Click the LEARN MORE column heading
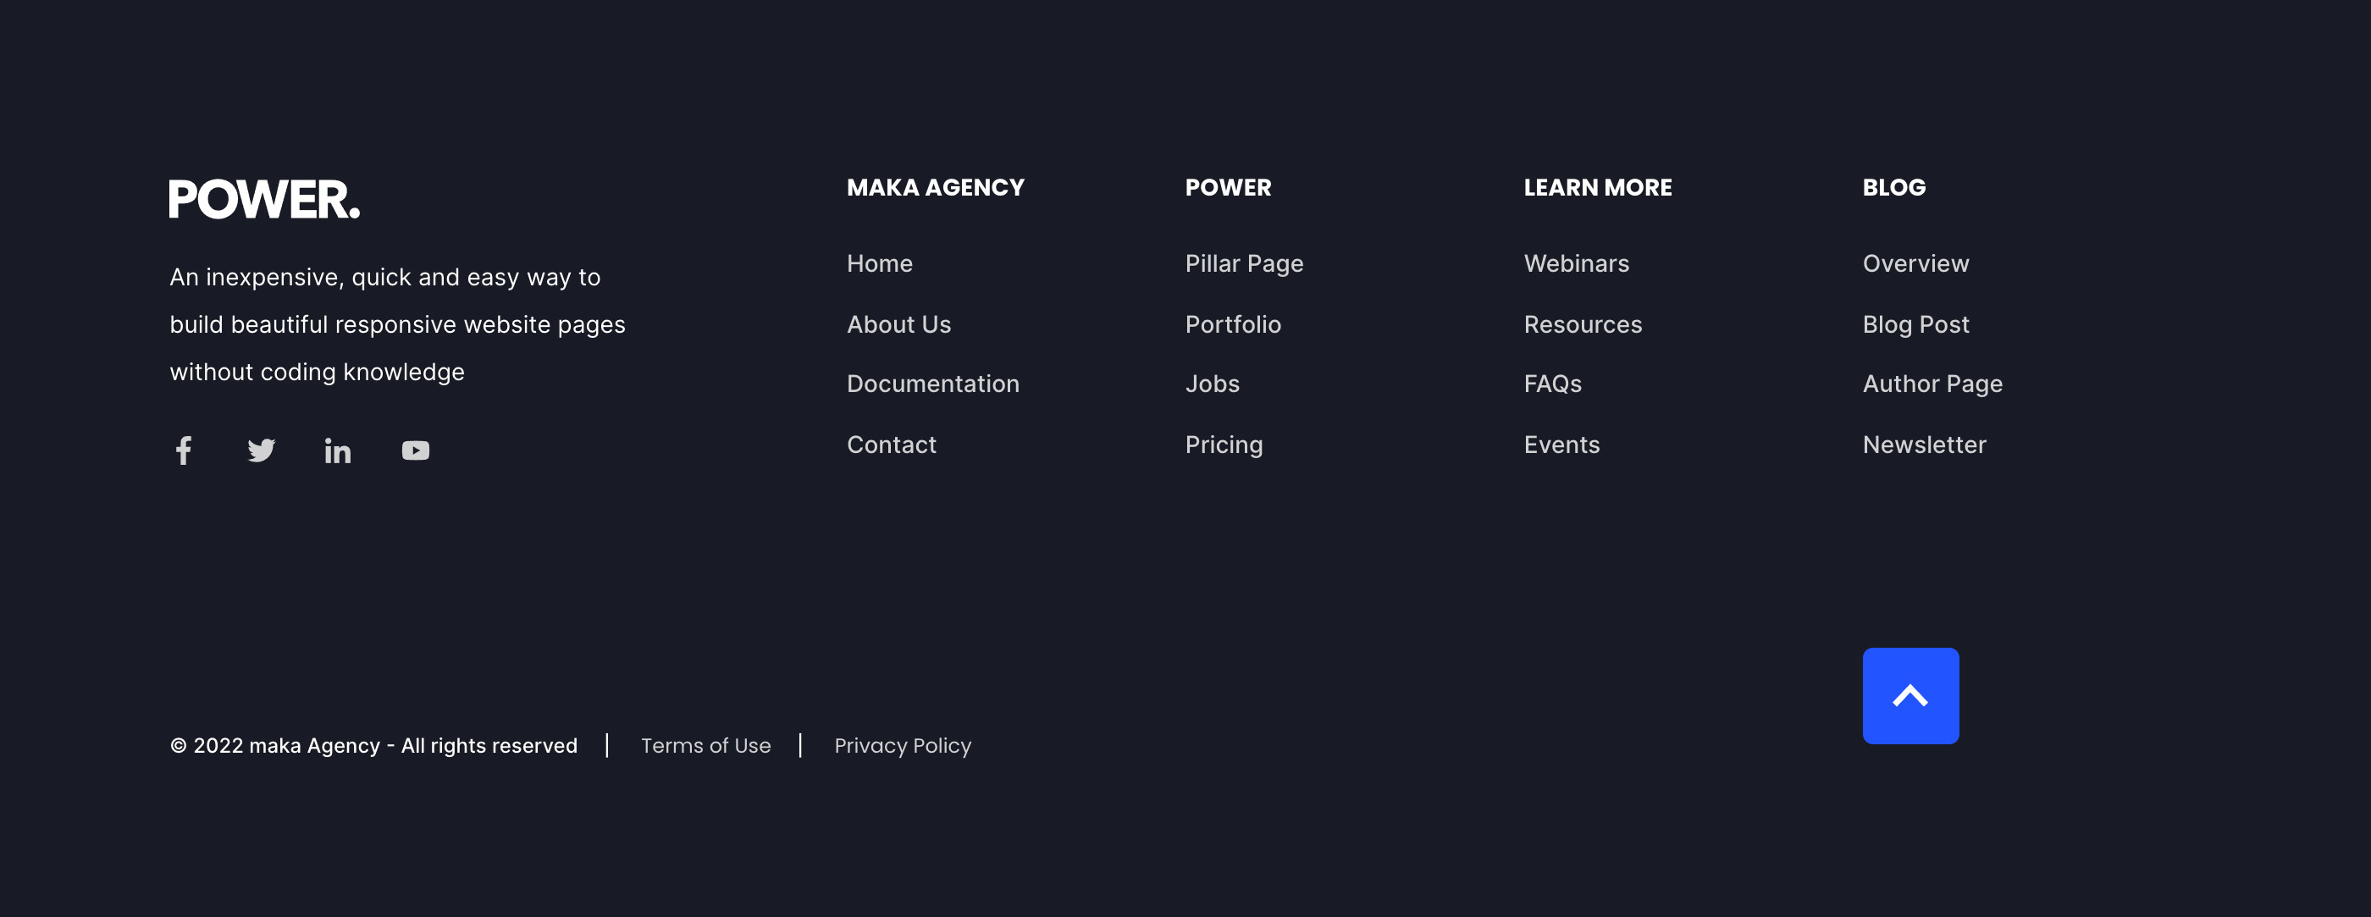The image size is (2371, 917). coord(1598,188)
